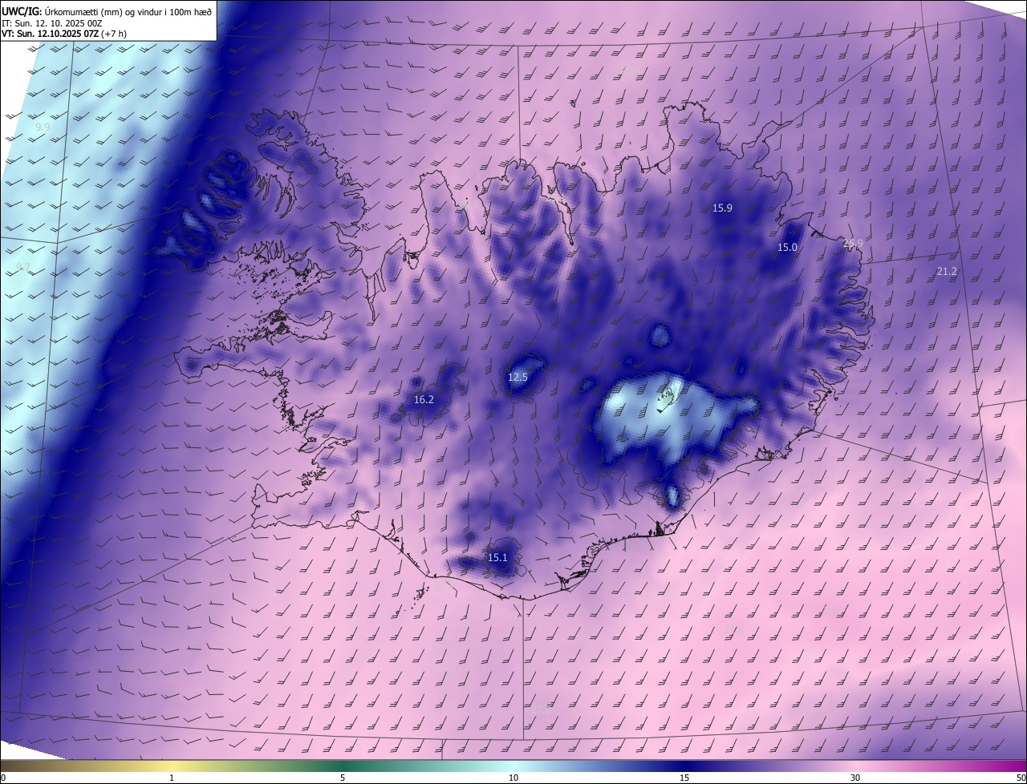Click the 9.9 value label in the northwest
1027x784 pixels.
point(43,127)
